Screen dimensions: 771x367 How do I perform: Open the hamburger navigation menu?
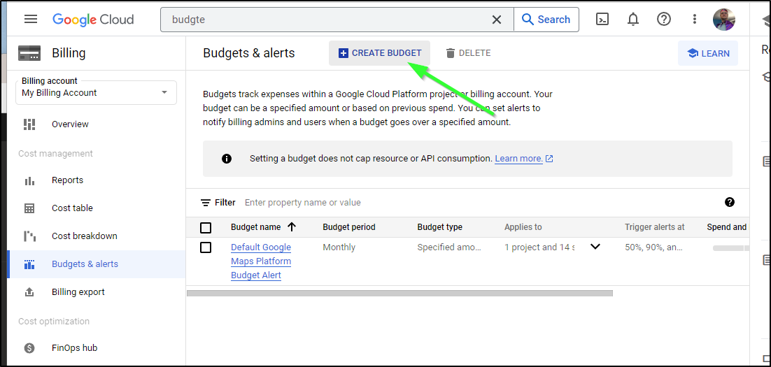31,19
